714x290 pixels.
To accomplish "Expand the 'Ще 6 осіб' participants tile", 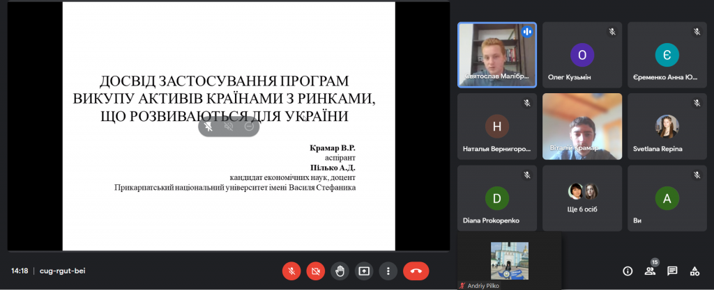I will (582, 198).
